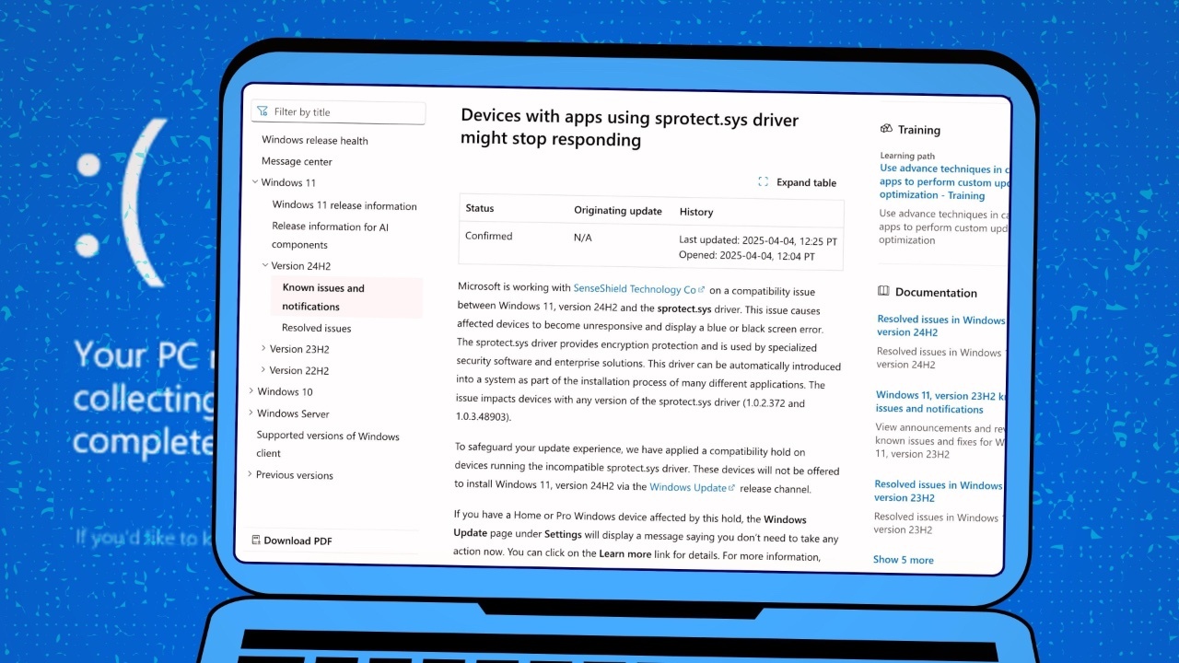Expand the Previous versions node

(250, 474)
